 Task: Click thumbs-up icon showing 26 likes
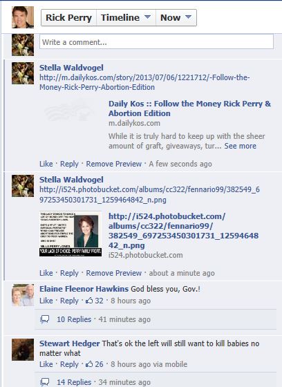pos(89,364)
